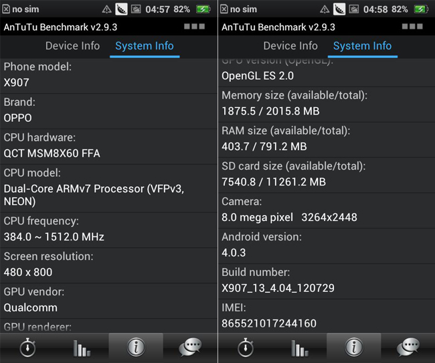Tap the RAM size (available/total): label

[286, 131]
